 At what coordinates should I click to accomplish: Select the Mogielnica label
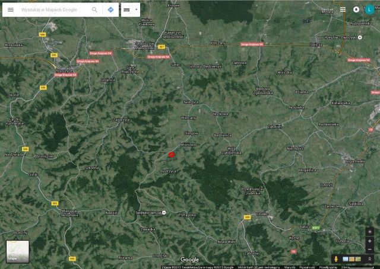[308, 170]
